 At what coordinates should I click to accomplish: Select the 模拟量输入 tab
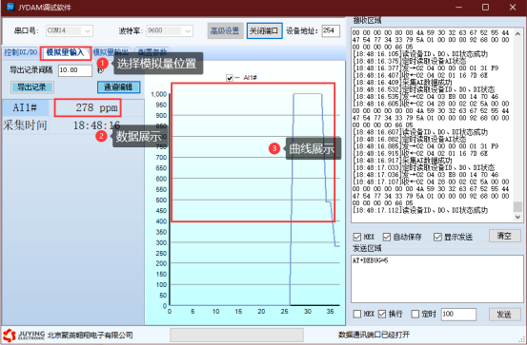pyautogui.click(x=65, y=52)
